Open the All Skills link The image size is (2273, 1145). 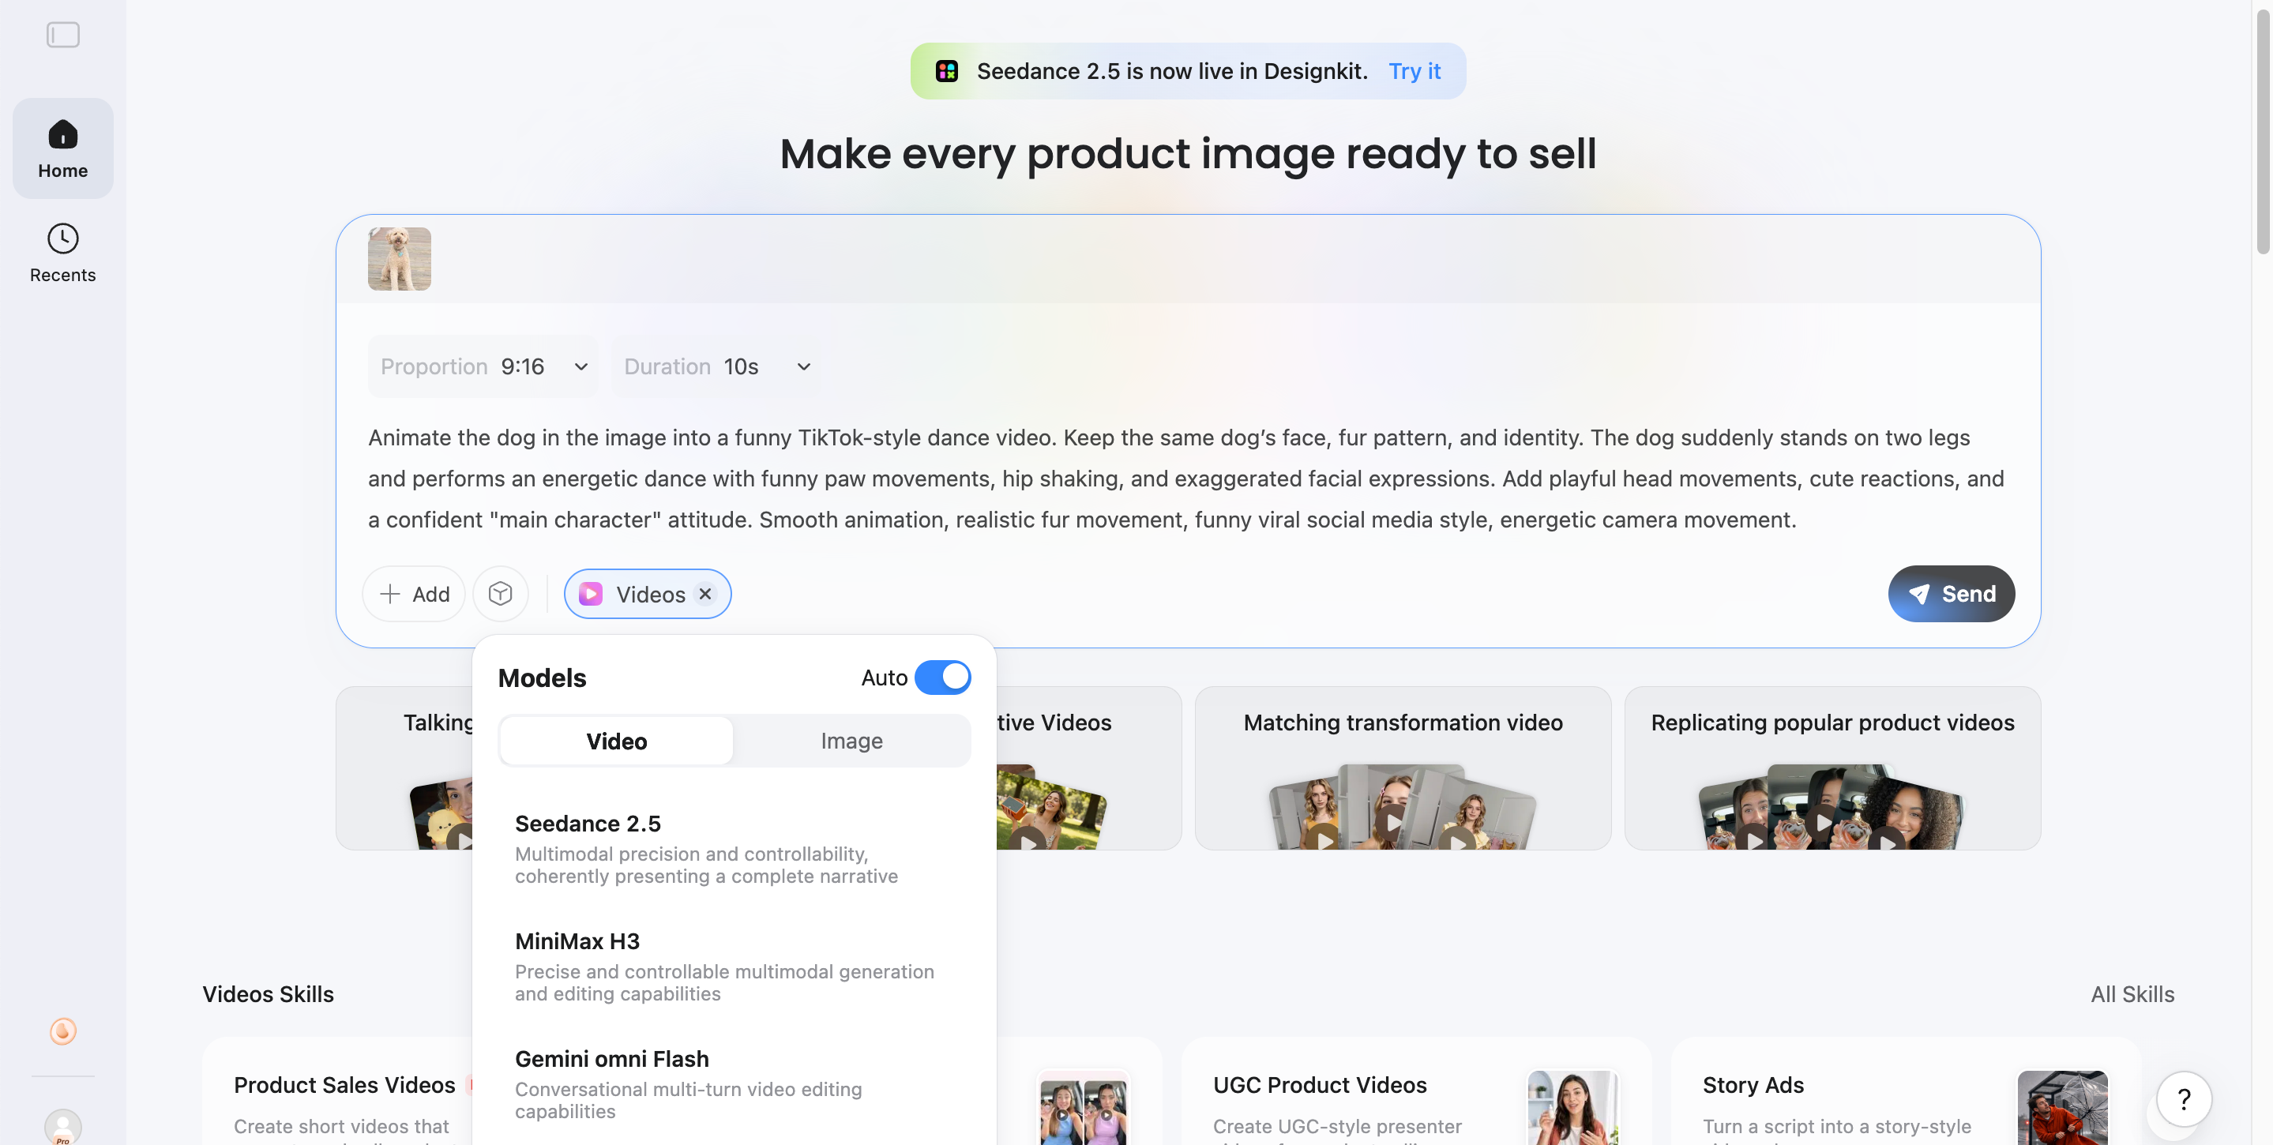(x=2132, y=994)
